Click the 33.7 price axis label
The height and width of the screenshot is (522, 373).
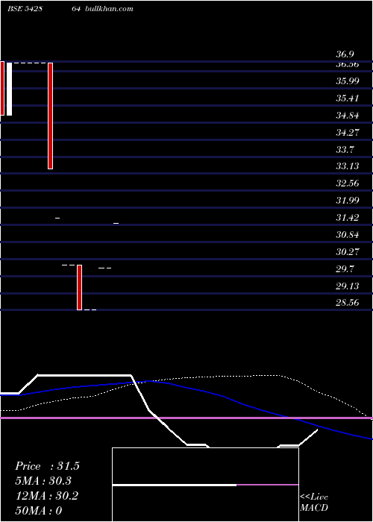345,149
